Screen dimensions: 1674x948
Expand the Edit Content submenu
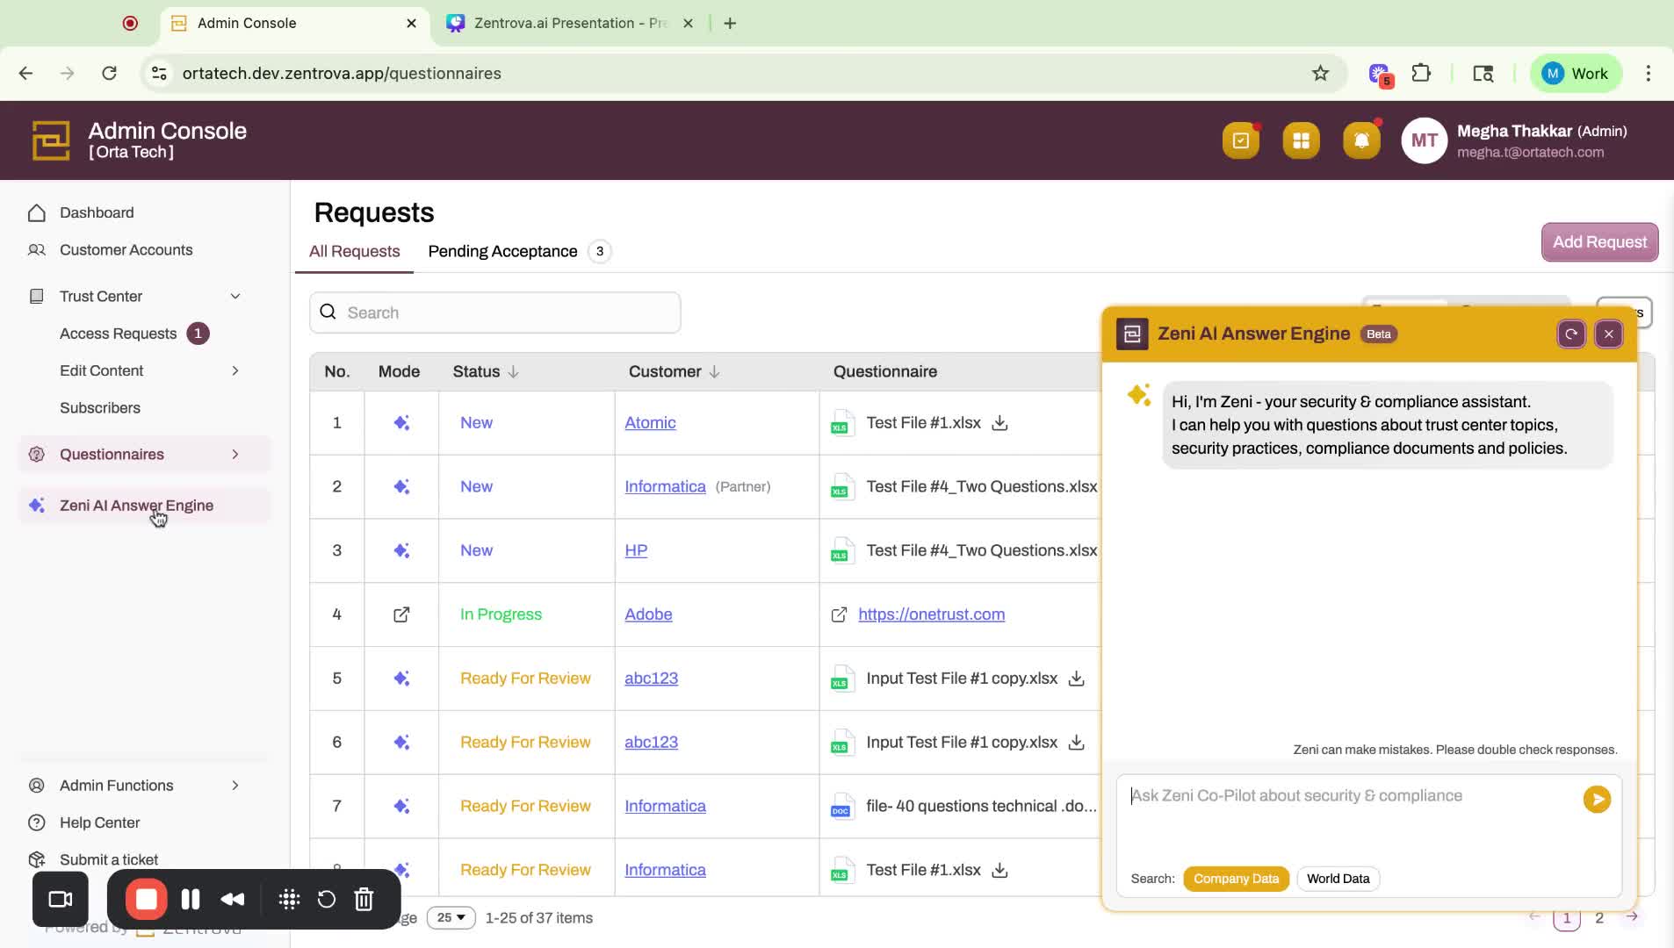point(235,371)
